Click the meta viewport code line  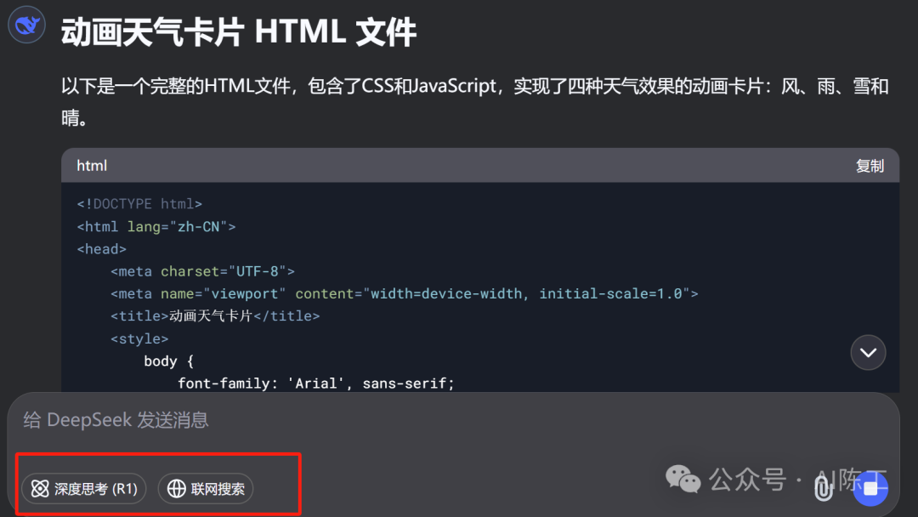(x=404, y=293)
